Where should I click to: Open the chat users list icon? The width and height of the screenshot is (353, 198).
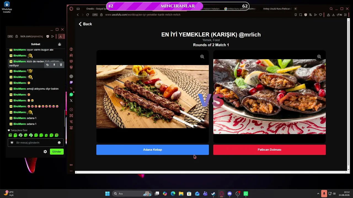[x=60, y=44]
